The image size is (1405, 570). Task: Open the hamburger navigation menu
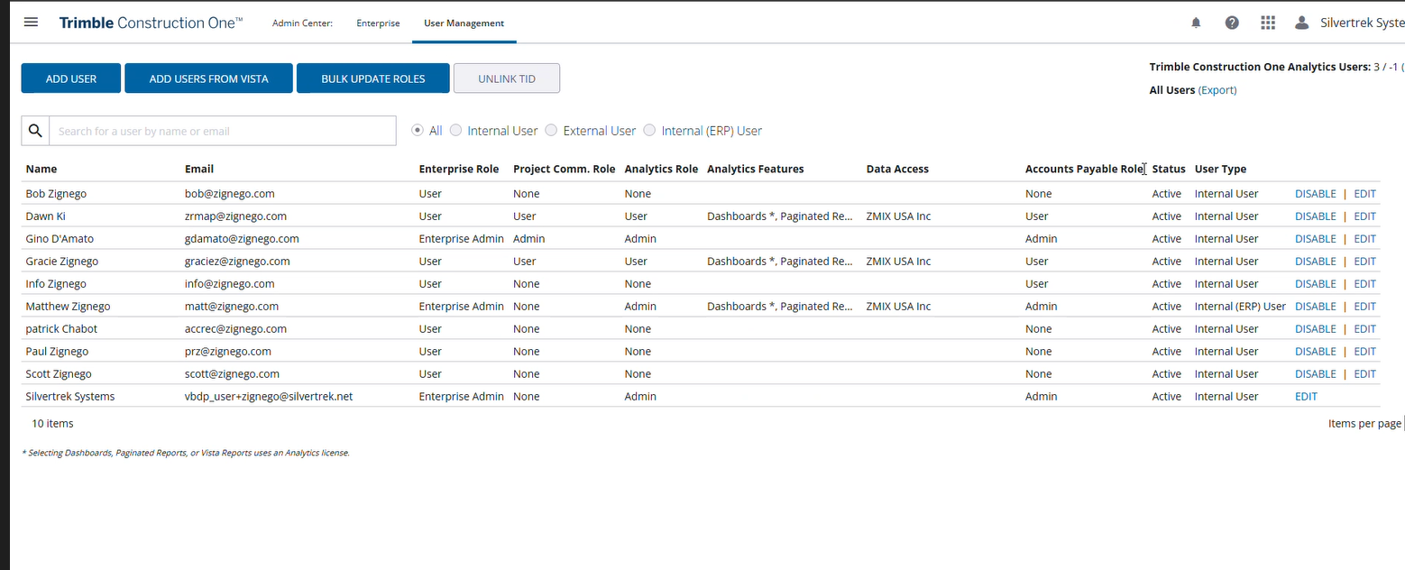(x=31, y=23)
